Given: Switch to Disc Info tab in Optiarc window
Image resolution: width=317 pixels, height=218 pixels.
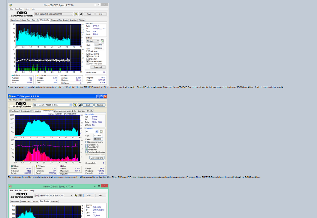Looking at the screenshot, I should (x=35, y=202).
